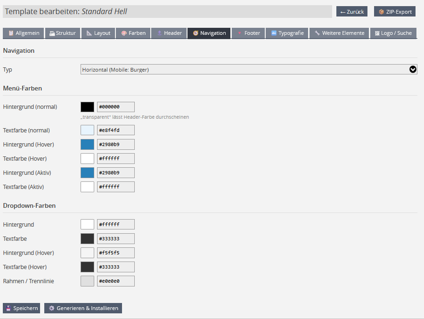The width and height of the screenshot is (424, 319).
Task: Click the Rahmen / Trennlinie label
Action: pos(28,281)
